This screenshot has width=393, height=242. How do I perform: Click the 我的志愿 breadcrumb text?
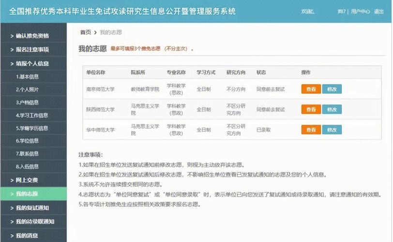111,32
